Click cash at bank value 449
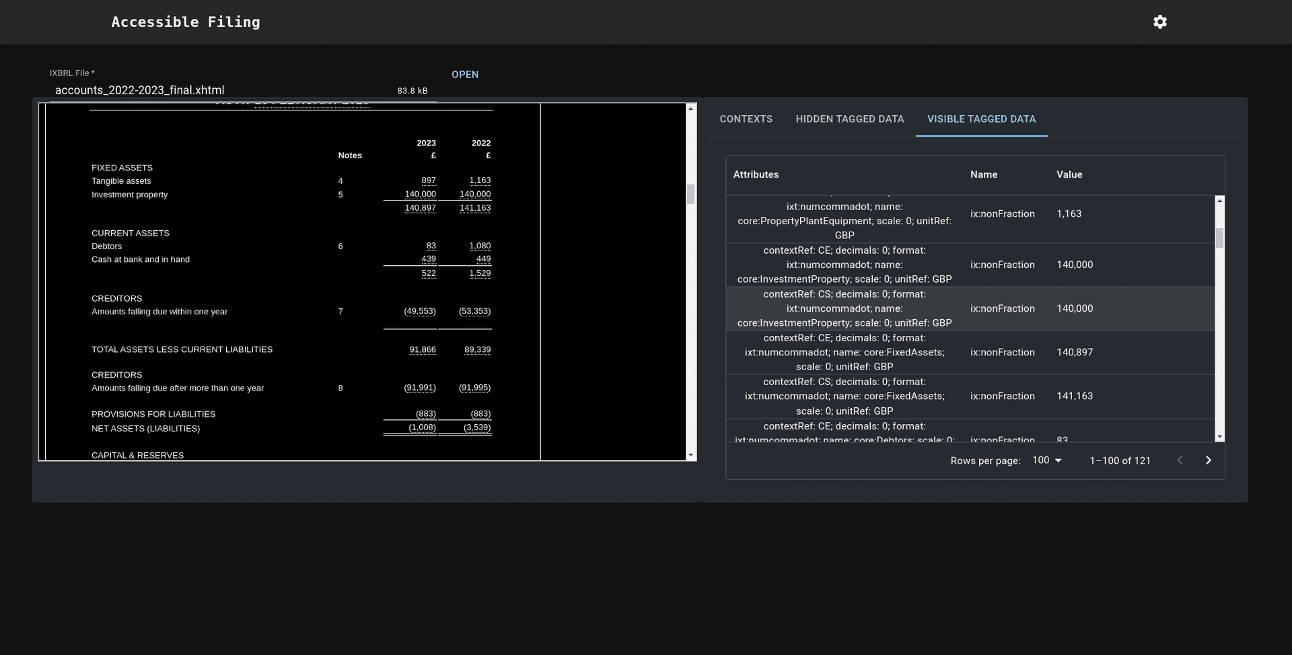Screen dimensions: 1292x655 [483, 258]
